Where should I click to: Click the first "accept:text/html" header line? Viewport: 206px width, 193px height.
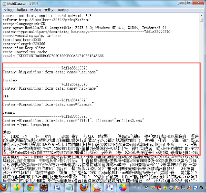pyautogui.click(x=47, y=16)
